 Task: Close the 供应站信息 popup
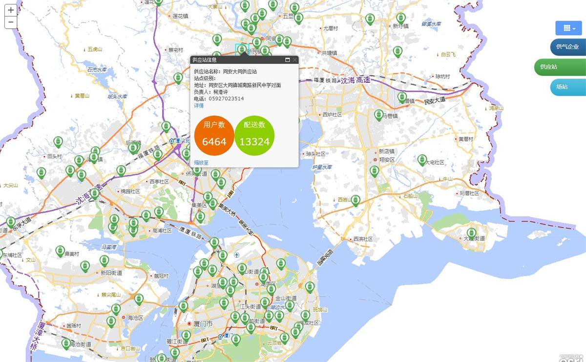click(294, 60)
